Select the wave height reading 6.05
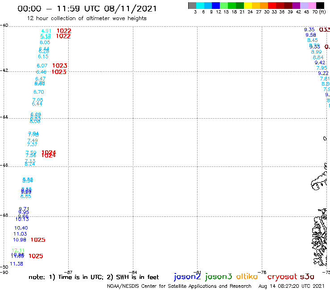Viewport: 330px width, 290px height. [x=45, y=42]
